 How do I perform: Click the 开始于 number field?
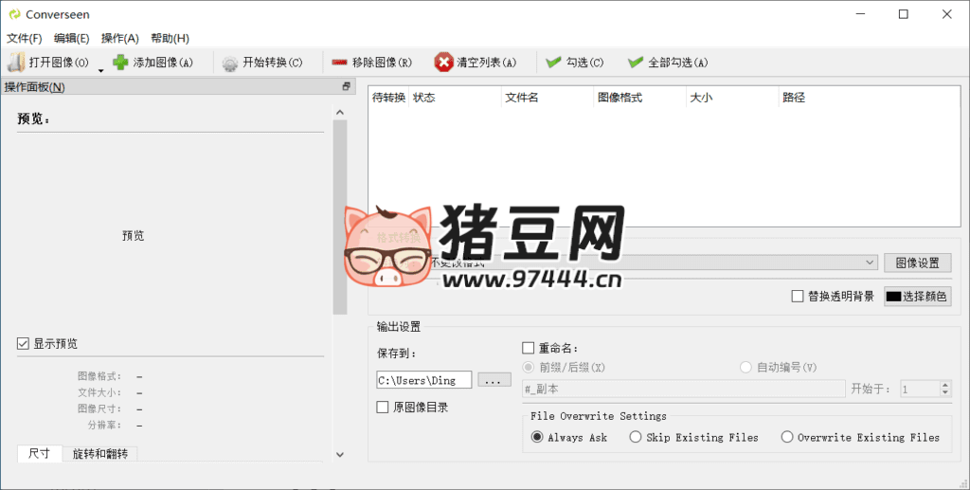click(920, 390)
